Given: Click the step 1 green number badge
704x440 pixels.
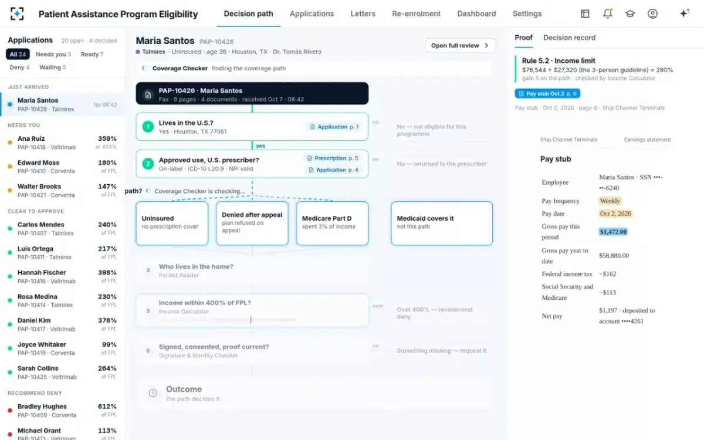Looking at the screenshot, I should click(x=148, y=127).
